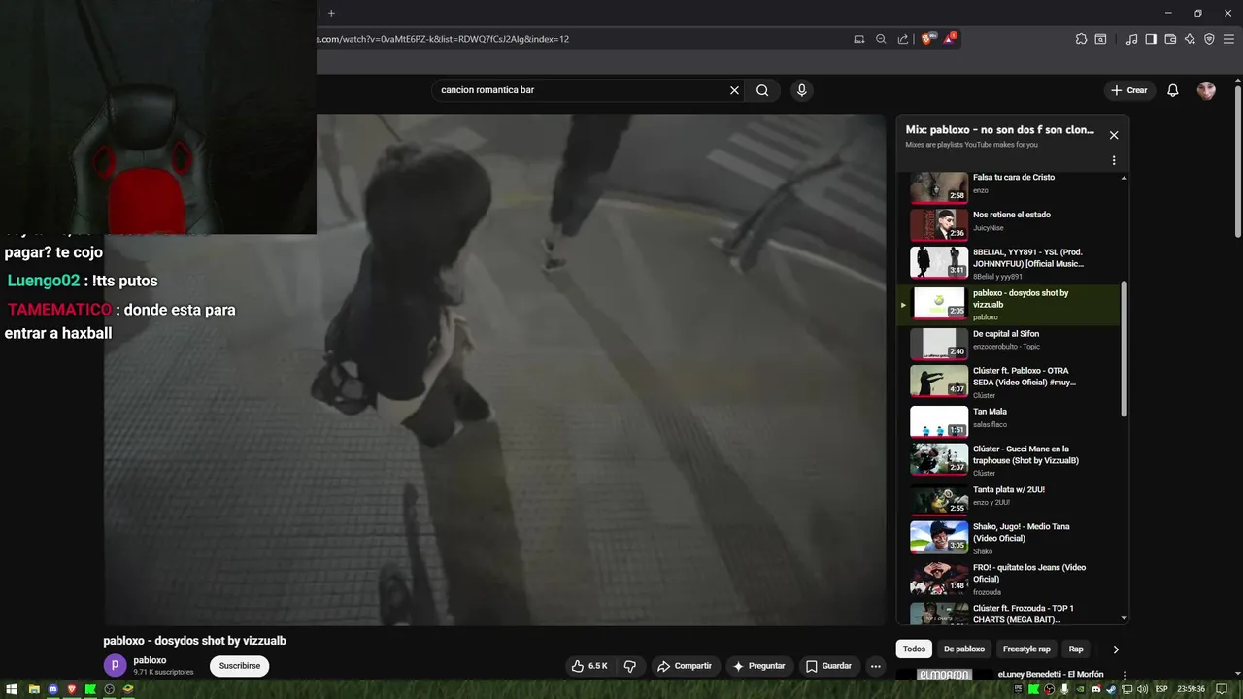Open the Brave Wallet icon
Screen dimensions: 1243x699
coord(1170,39)
